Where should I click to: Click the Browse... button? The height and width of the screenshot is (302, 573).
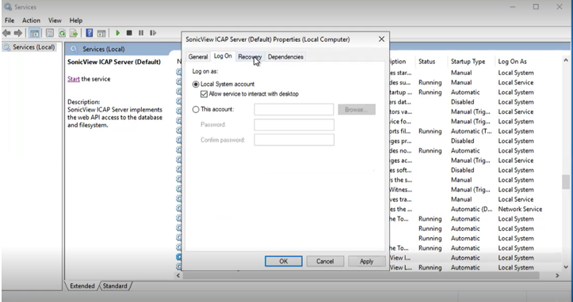pyautogui.click(x=357, y=109)
